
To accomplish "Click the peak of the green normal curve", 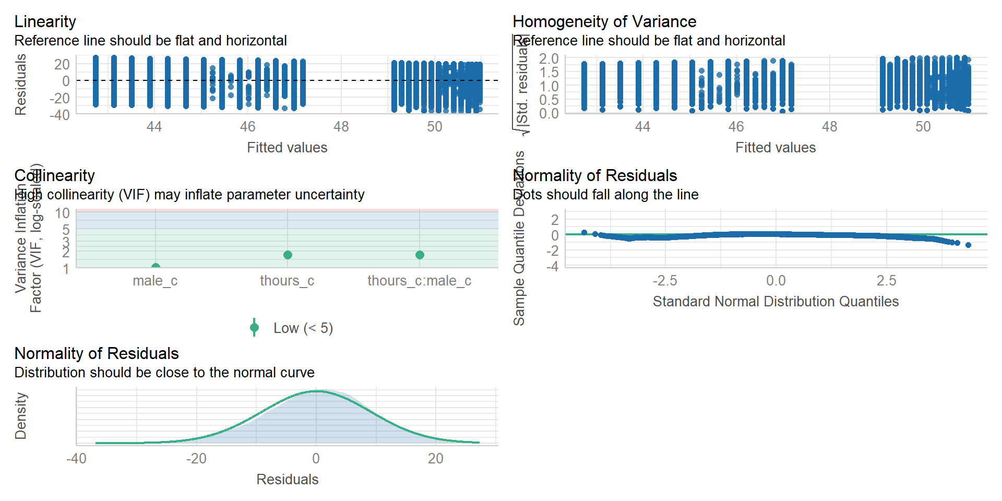I will point(316,391).
